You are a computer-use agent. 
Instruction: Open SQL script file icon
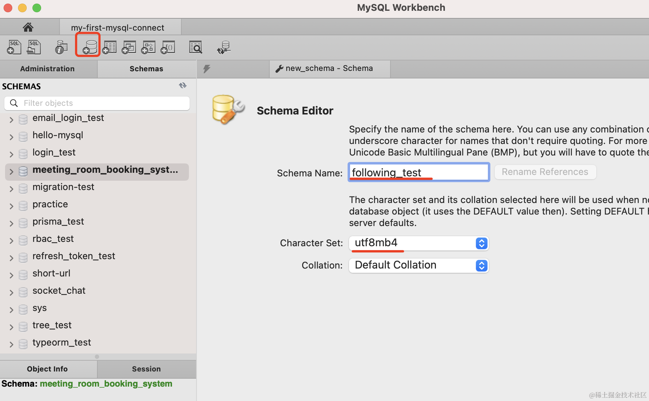coord(34,47)
